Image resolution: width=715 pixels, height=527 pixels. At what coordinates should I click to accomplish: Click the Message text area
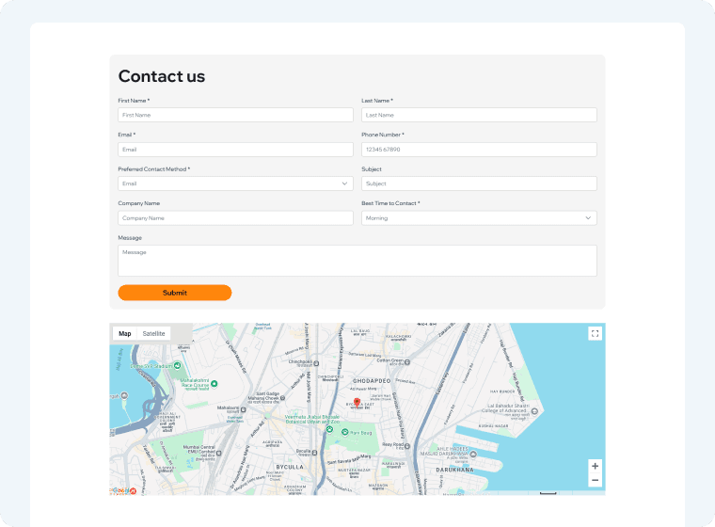coord(357,261)
